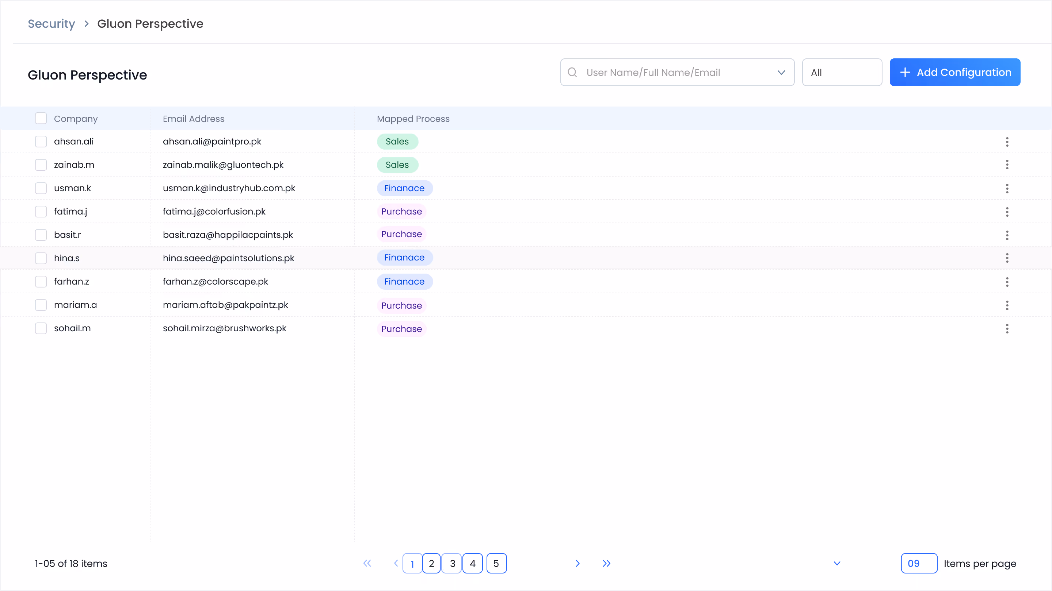Image resolution: width=1052 pixels, height=591 pixels.
Task: Go to the next page using the right arrow
Action: (578, 563)
